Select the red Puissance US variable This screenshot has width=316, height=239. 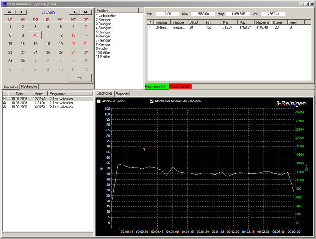180,87
